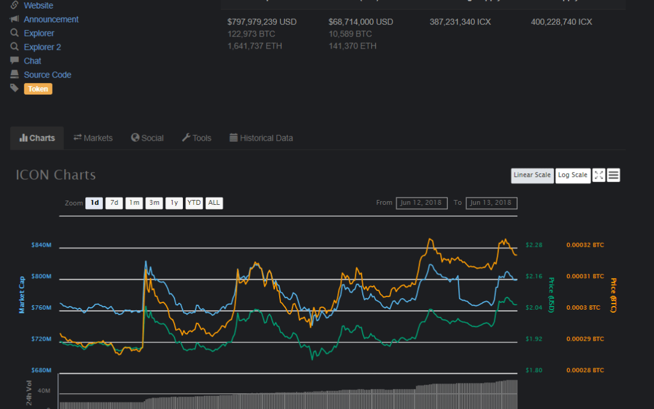Click the $760M axis label
Viewport: 654px width, 409px height.
pyautogui.click(x=41, y=308)
